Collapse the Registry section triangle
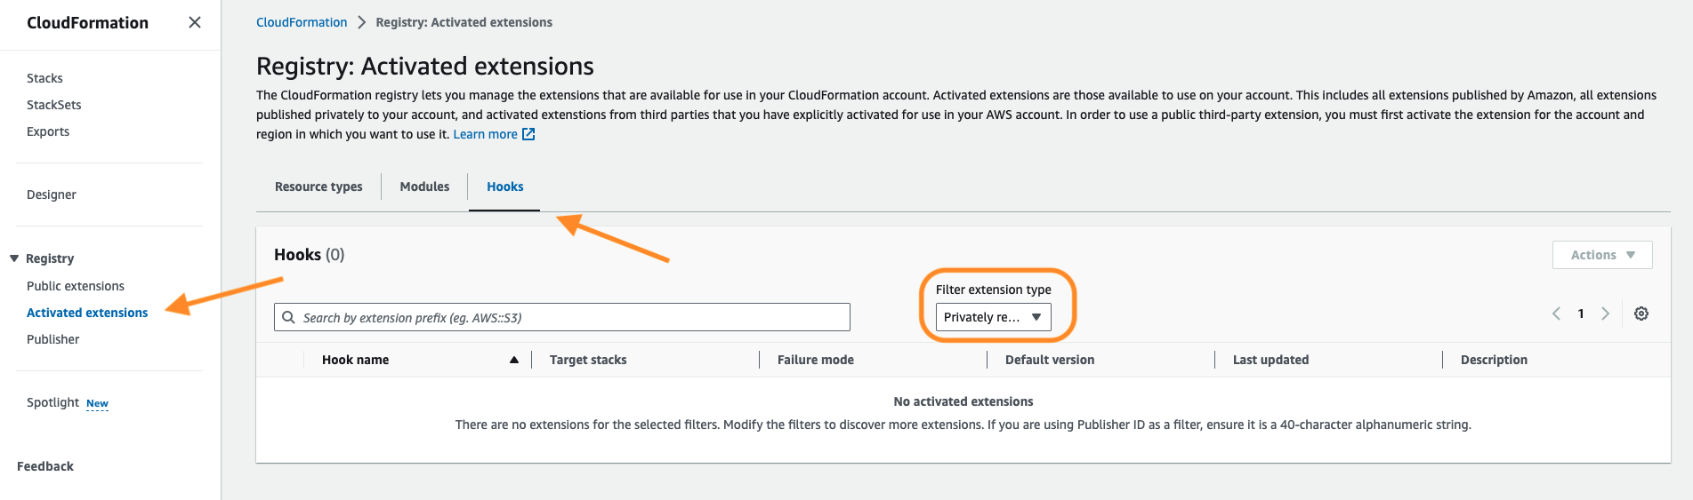The width and height of the screenshot is (1693, 500). (14, 258)
